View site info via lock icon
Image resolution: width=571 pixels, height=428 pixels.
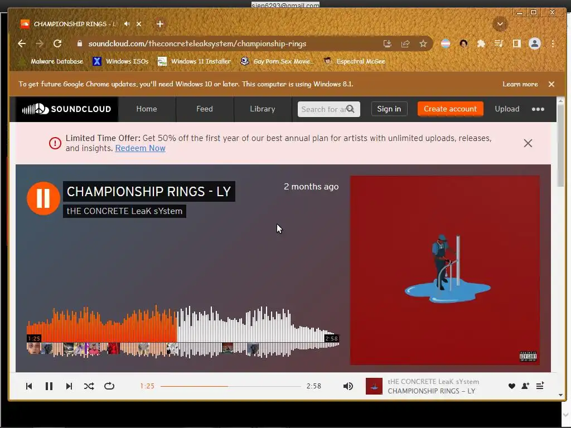[x=79, y=43]
